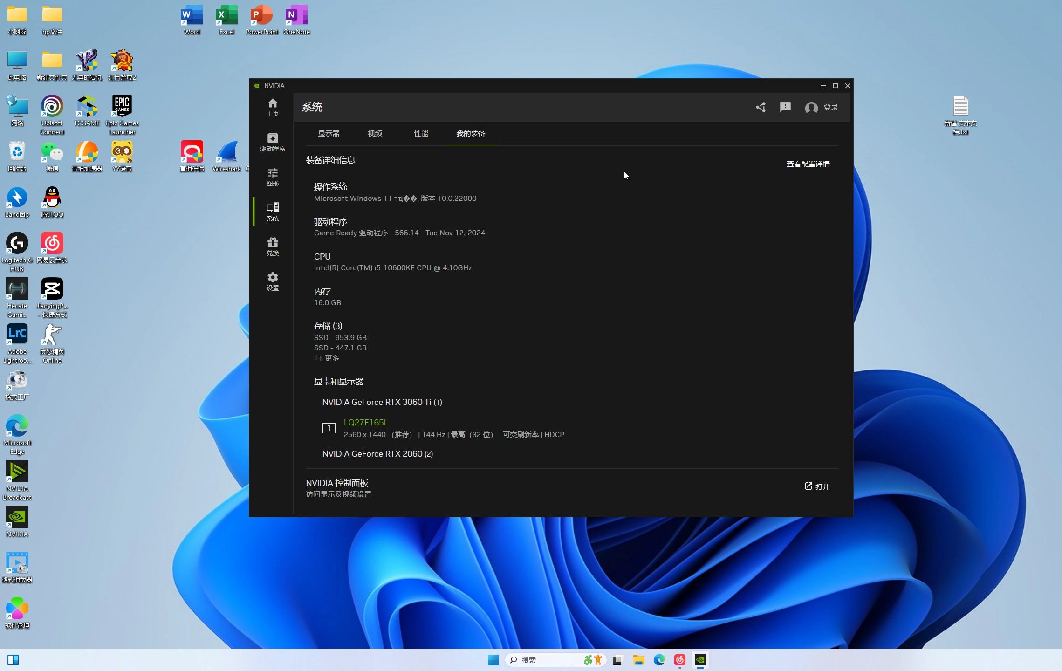The width and height of the screenshot is (1062, 671).
Task: Select NVIDIA GeForce RTX 3060 Ti (1) entry
Action: 382,402
